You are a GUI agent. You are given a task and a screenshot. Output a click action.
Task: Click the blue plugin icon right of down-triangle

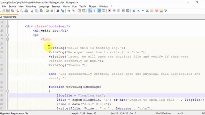[x=147, y=11]
